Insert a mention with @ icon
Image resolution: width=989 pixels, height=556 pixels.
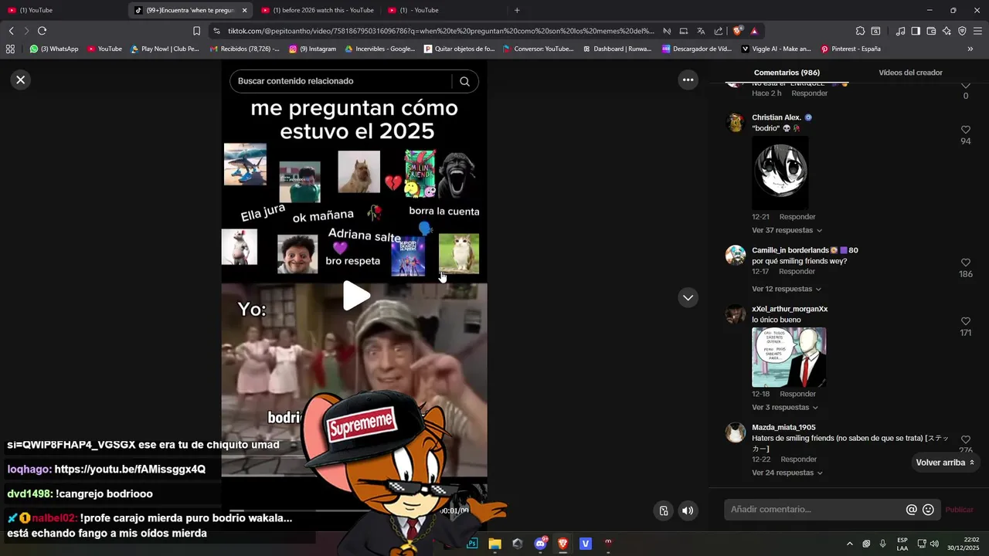tap(911, 510)
